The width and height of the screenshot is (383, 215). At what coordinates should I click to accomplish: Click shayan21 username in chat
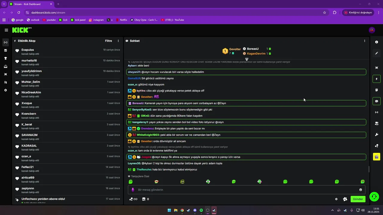(134, 72)
